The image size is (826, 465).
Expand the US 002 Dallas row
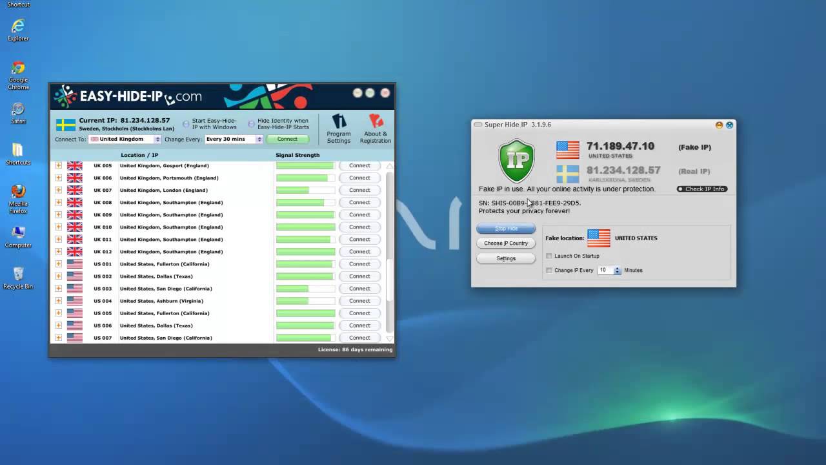(x=58, y=276)
